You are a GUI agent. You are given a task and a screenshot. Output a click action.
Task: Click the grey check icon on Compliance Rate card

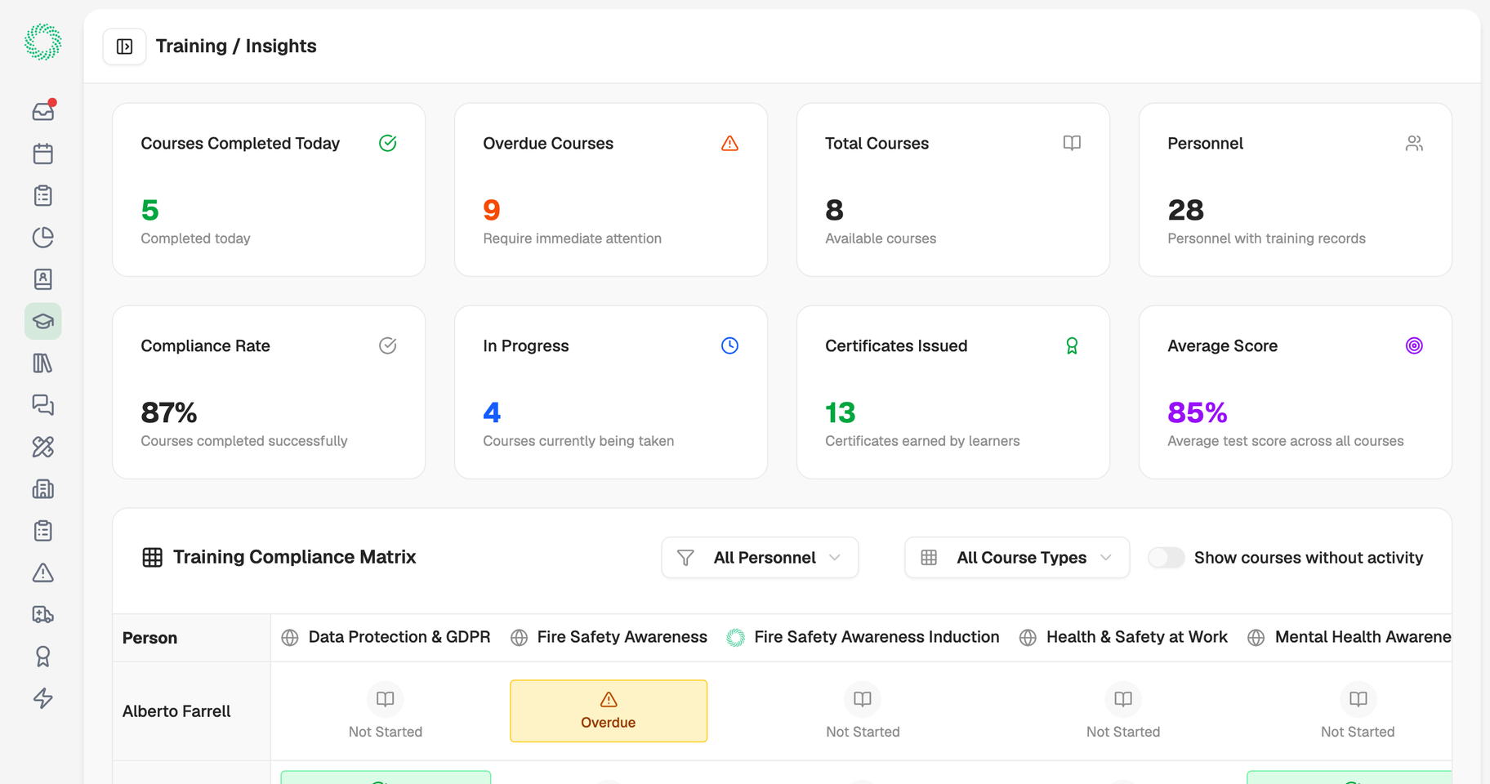pos(388,345)
